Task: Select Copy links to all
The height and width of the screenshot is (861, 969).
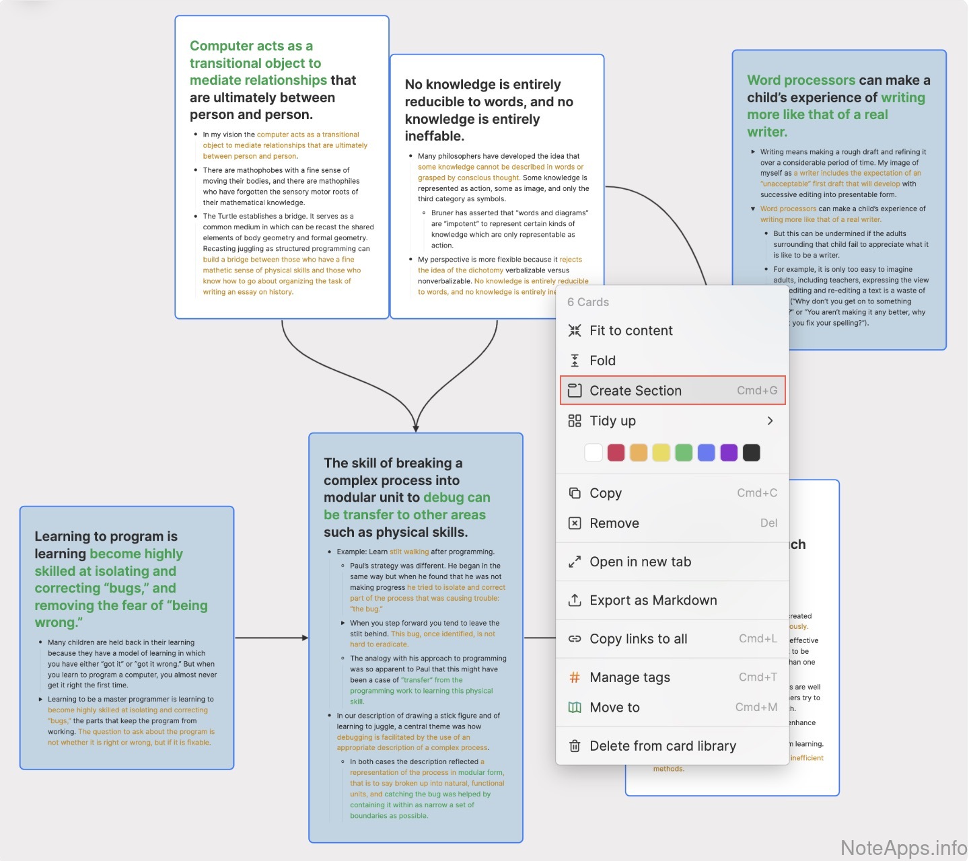Action: (638, 639)
